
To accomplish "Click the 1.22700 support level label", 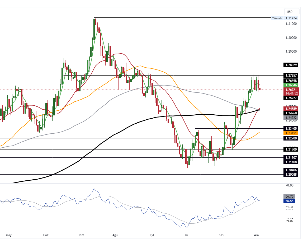I will coord(291,138).
